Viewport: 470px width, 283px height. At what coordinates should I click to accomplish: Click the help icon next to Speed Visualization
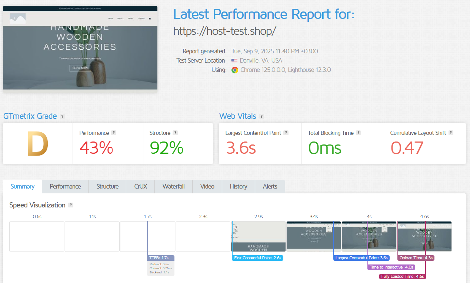point(71,205)
